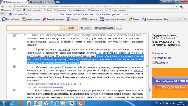Open Путеводители guides
188x106 pixels.
(89, 19)
